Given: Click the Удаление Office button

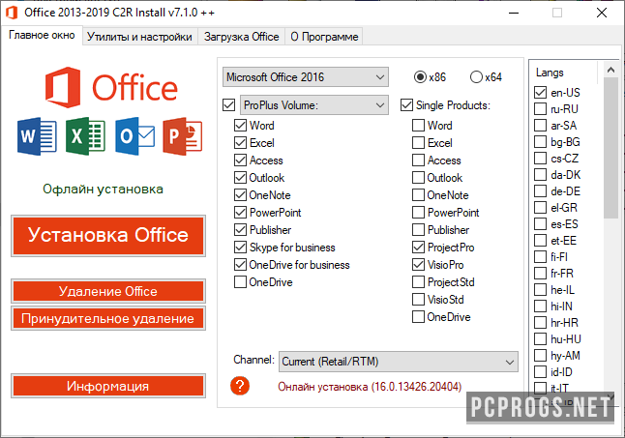Looking at the screenshot, I should tap(108, 291).
